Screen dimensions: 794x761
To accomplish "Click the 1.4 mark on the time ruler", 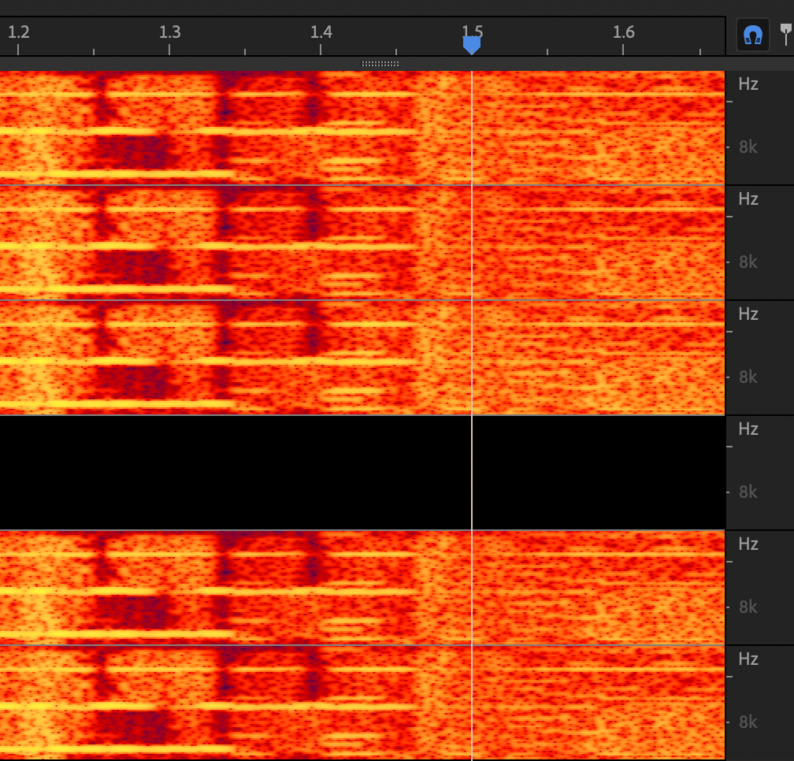I will (321, 33).
